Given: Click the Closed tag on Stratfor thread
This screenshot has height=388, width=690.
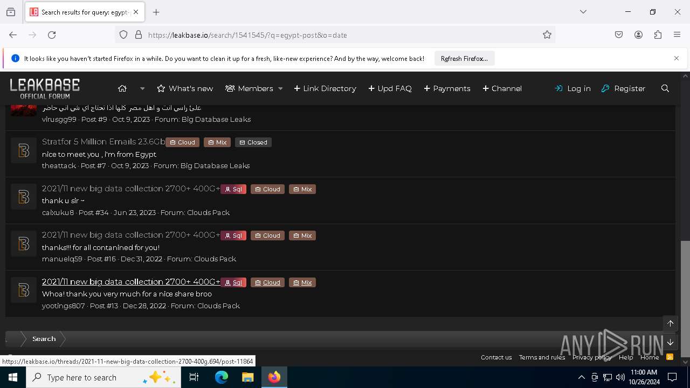Looking at the screenshot, I should pos(253,142).
